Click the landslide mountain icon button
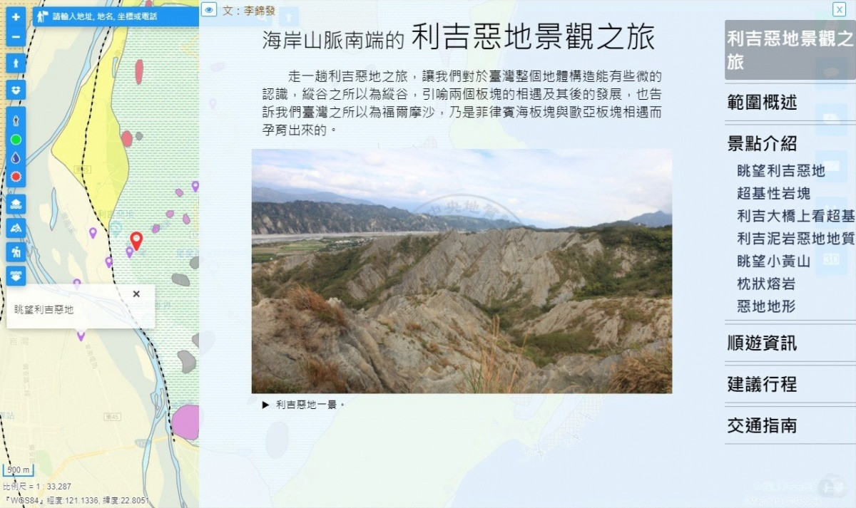The height and width of the screenshot is (508, 856). [16, 227]
